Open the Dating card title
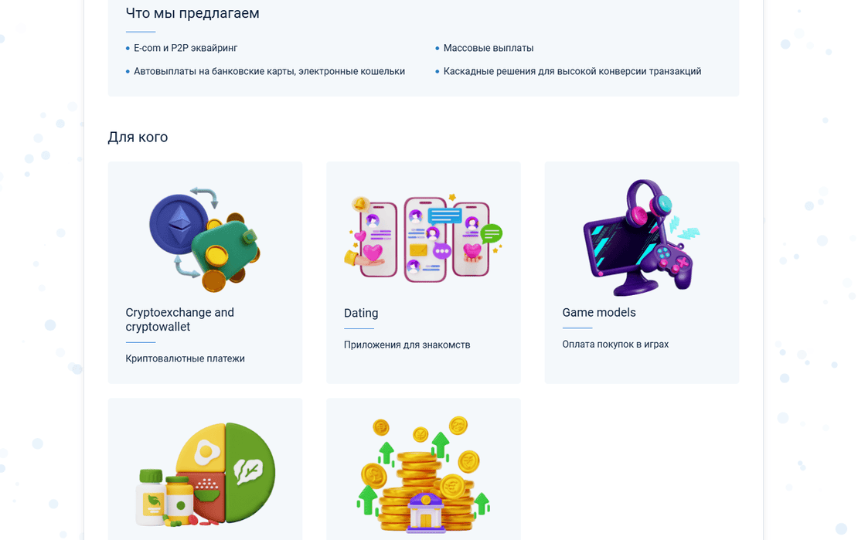The width and height of the screenshot is (858, 540). [x=361, y=313]
